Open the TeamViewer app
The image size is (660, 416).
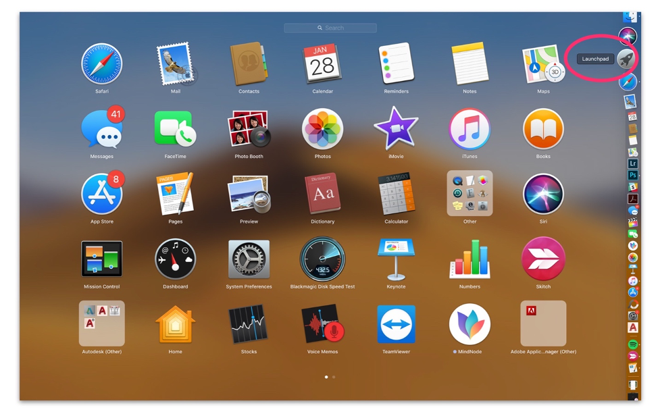[396, 324]
